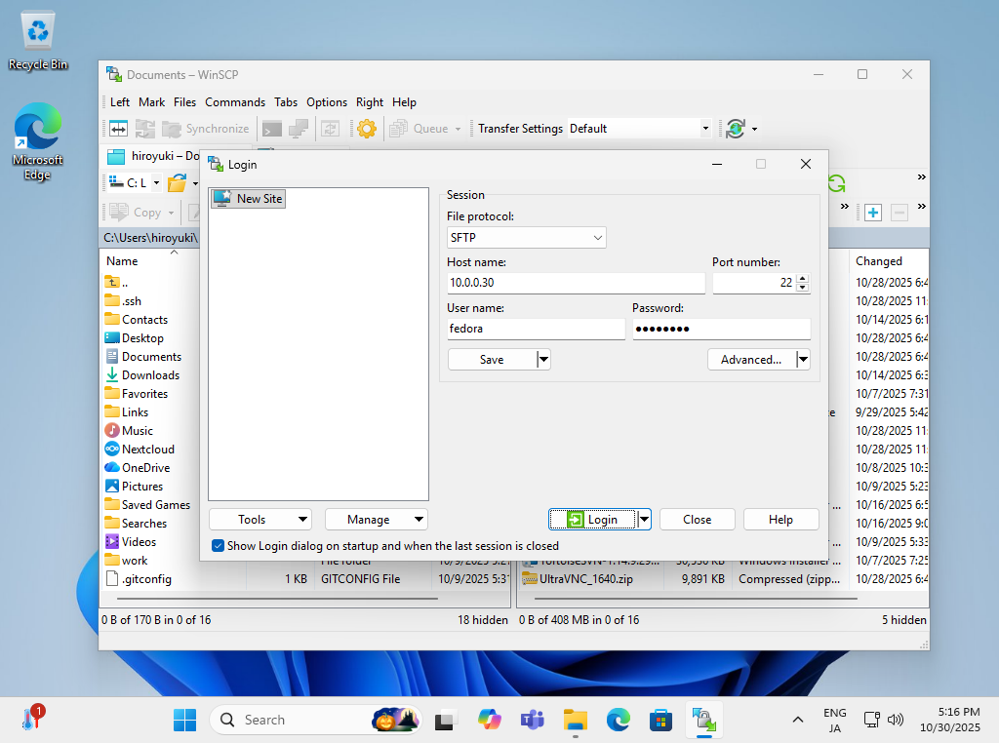Viewport: 999px width, 743px height.
Task: Click the Host name input field
Action: pyautogui.click(x=575, y=283)
